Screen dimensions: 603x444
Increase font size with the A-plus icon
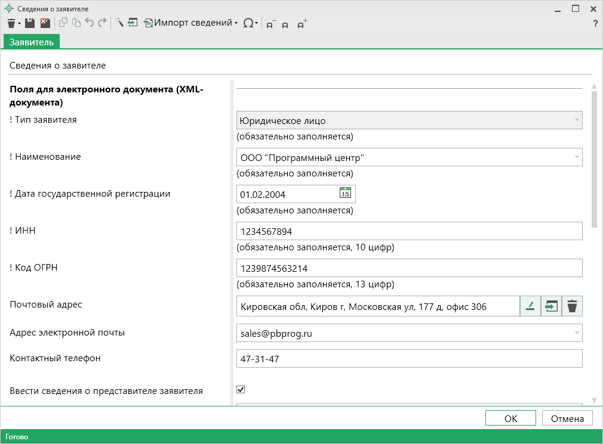click(x=302, y=24)
